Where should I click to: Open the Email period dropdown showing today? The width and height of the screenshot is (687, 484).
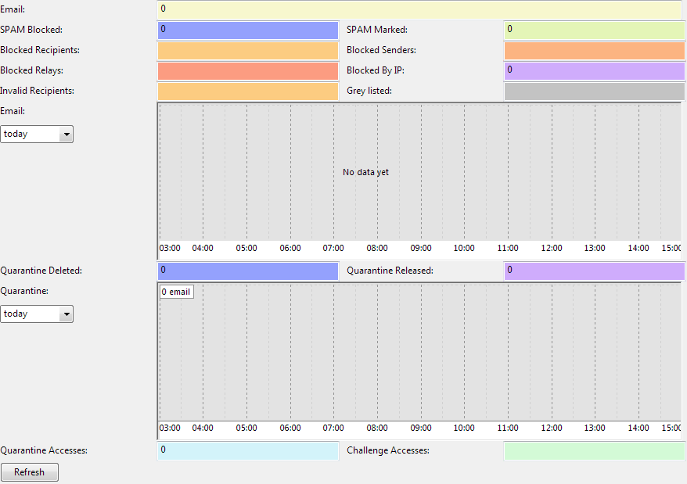point(37,134)
